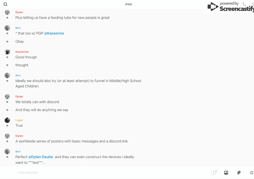Click the burst icon in message bar

[251, 173]
